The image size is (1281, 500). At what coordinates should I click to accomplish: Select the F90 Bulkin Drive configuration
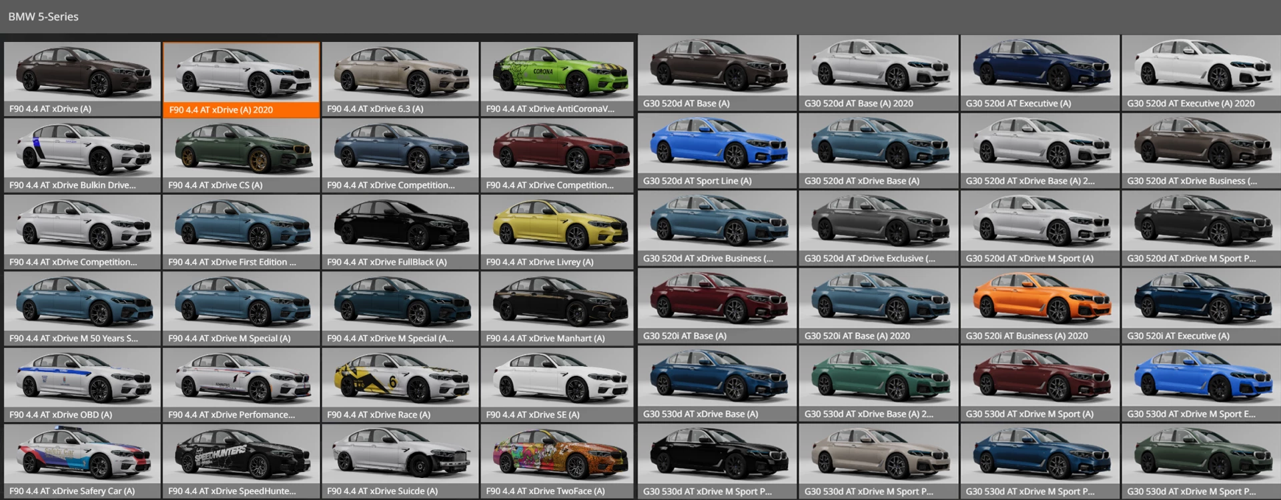82,155
